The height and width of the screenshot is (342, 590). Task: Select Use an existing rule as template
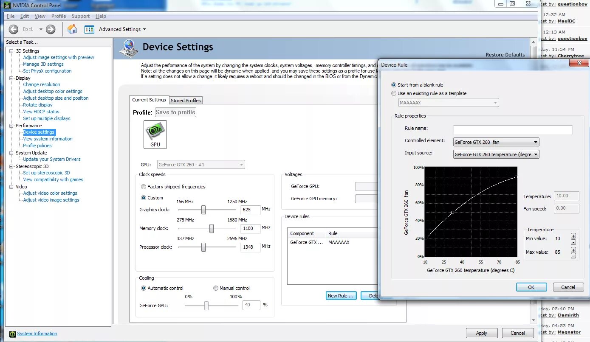point(393,93)
